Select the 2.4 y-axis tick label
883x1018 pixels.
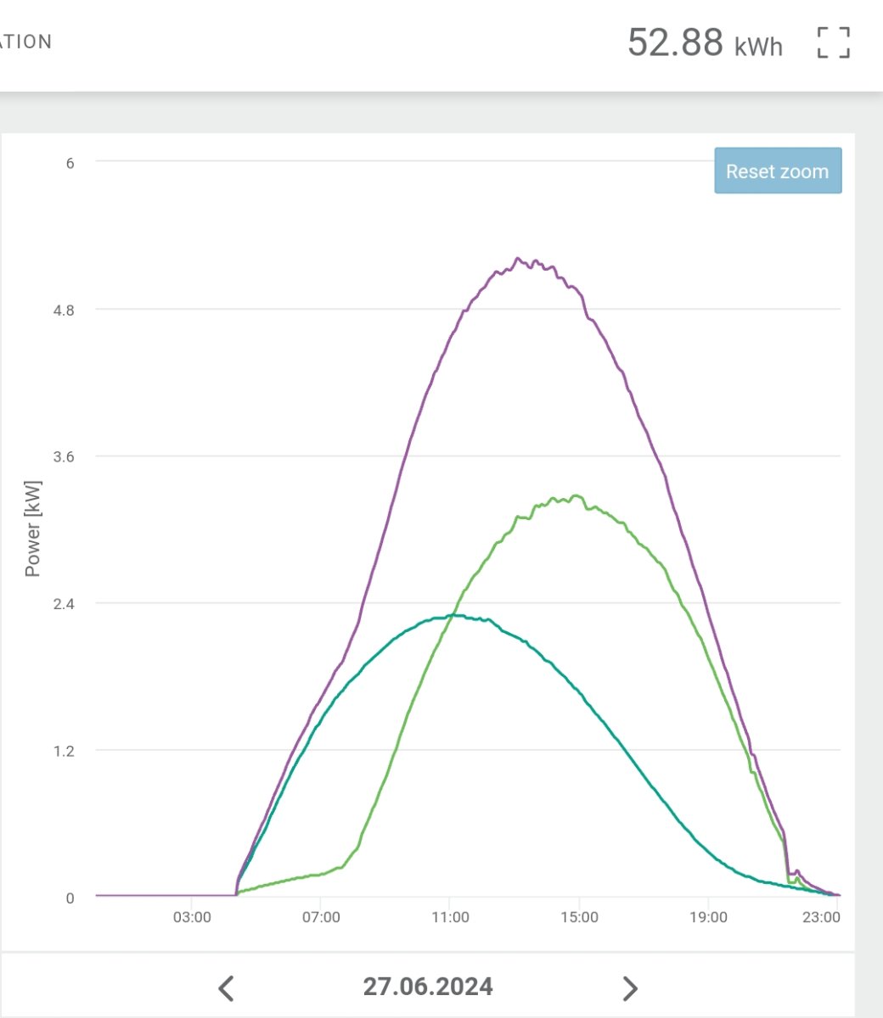[x=64, y=604]
